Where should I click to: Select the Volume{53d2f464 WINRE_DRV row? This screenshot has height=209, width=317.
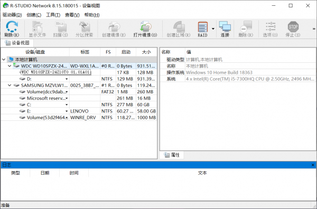point(79,118)
